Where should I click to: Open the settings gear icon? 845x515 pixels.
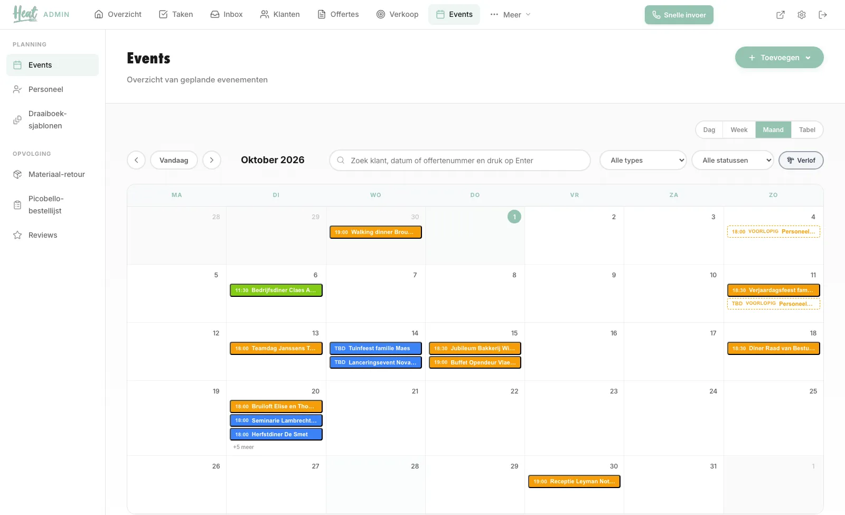pos(802,15)
